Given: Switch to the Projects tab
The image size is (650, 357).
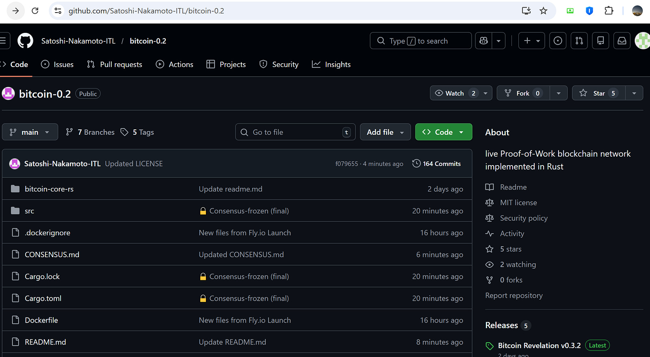Looking at the screenshot, I should point(226,65).
